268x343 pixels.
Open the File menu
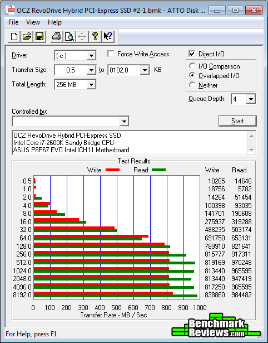point(13,22)
